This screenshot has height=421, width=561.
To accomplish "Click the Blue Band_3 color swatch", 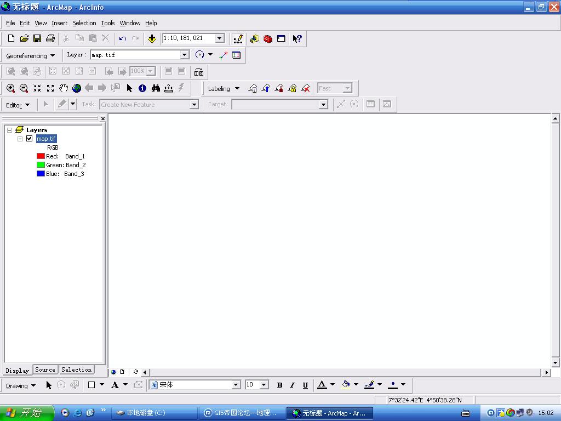I will coord(41,174).
